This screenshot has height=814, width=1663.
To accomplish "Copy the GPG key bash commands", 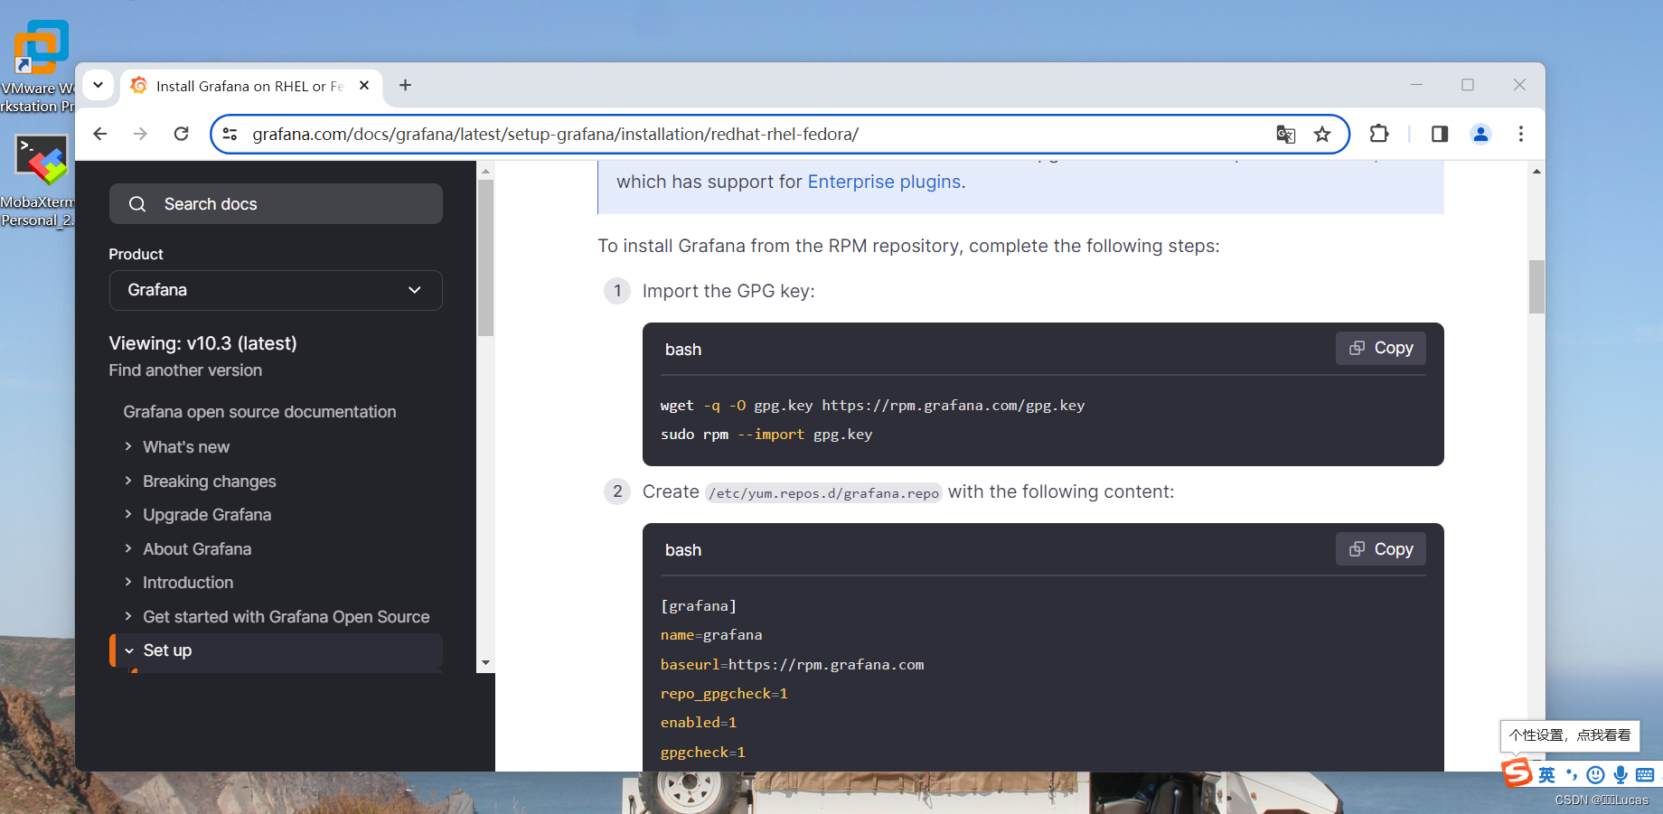I will pyautogui.click(x=1381, y=348).
